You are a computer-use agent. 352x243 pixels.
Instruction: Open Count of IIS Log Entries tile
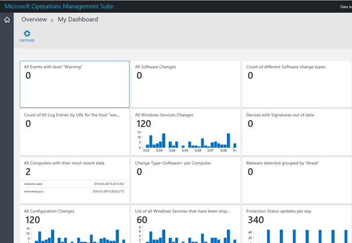click(74, 132)
